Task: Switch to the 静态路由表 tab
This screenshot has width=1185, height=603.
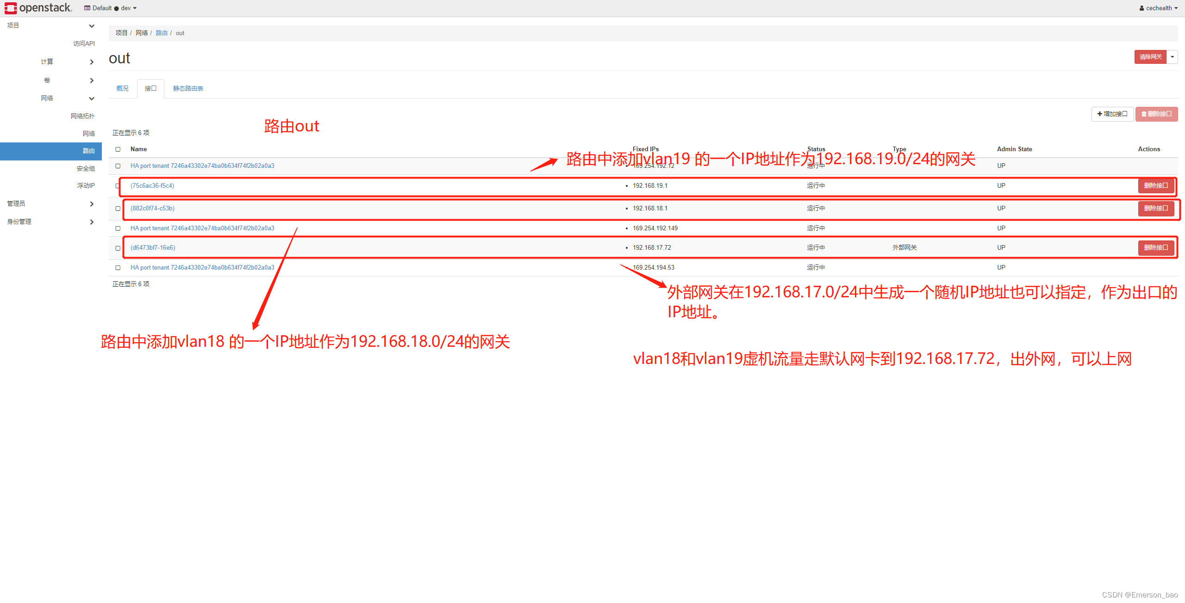Action: (187, 88)
